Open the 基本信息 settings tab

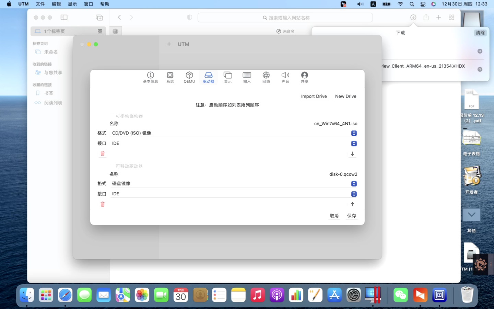coord(150,77)
